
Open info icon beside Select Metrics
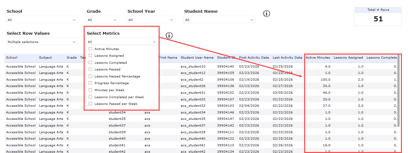[169, 36]
